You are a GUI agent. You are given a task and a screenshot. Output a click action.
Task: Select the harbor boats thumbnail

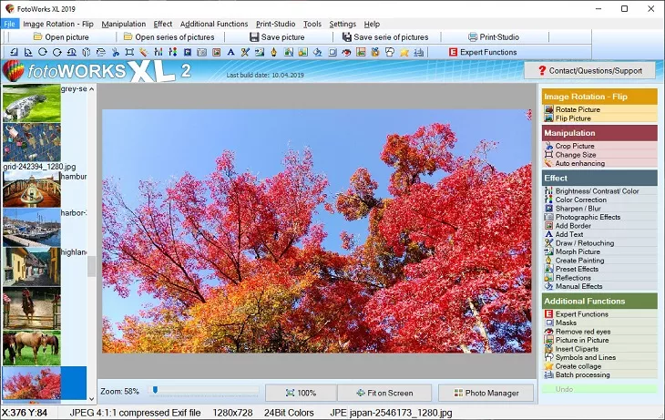[32, 228]
